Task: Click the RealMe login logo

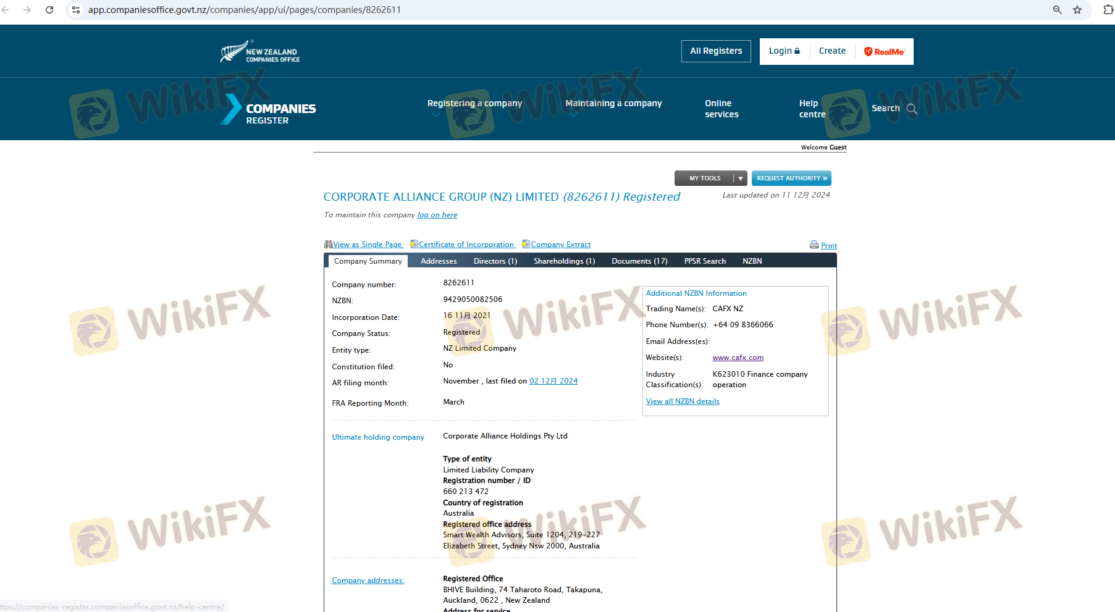Action: (x=884, y=52)
